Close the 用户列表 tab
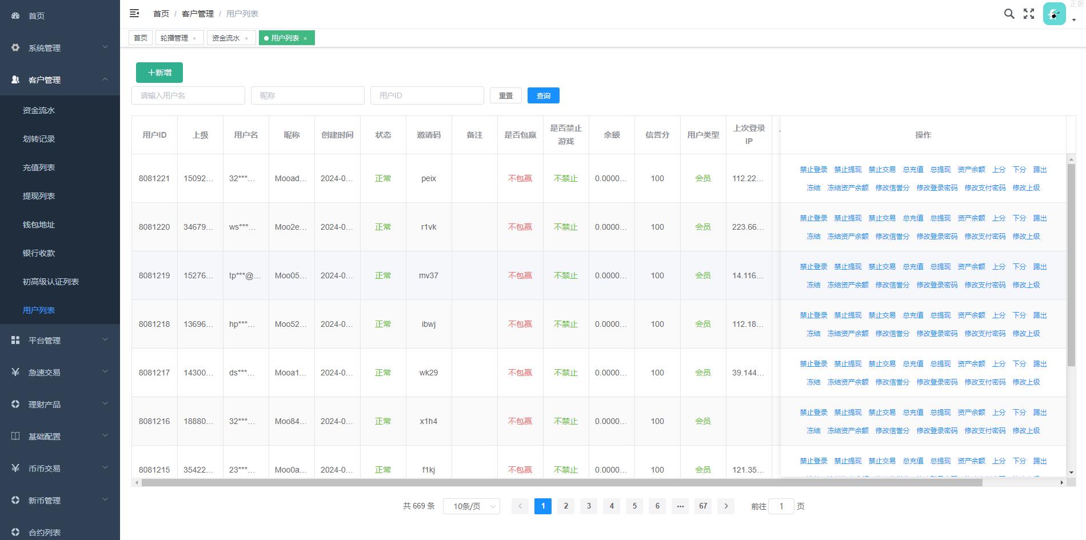The image size is (1086, 540). (305, 38)
